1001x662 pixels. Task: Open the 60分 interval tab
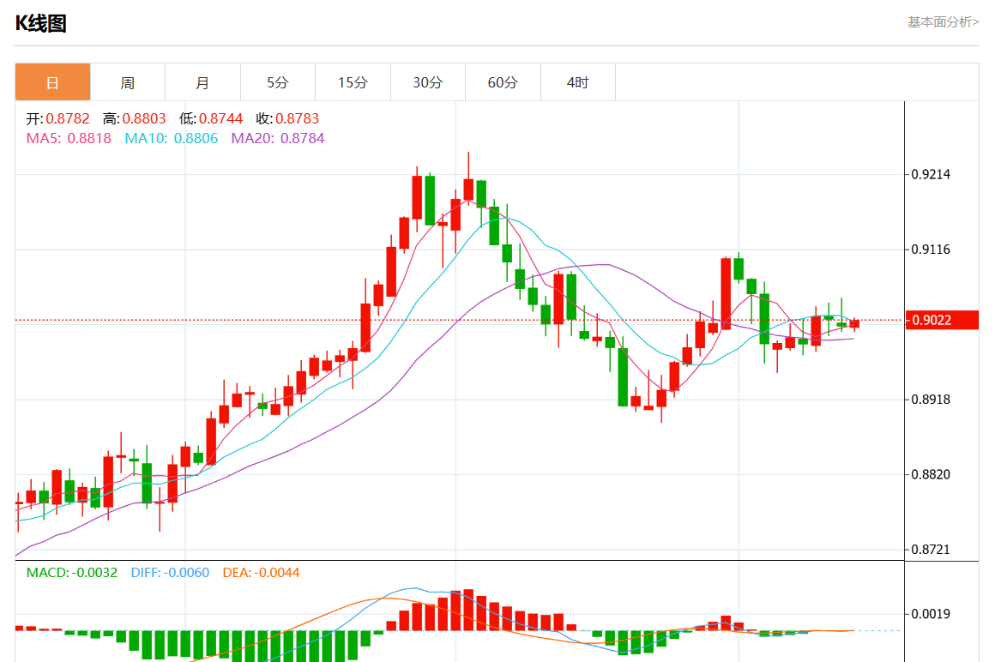pos(503,82)
